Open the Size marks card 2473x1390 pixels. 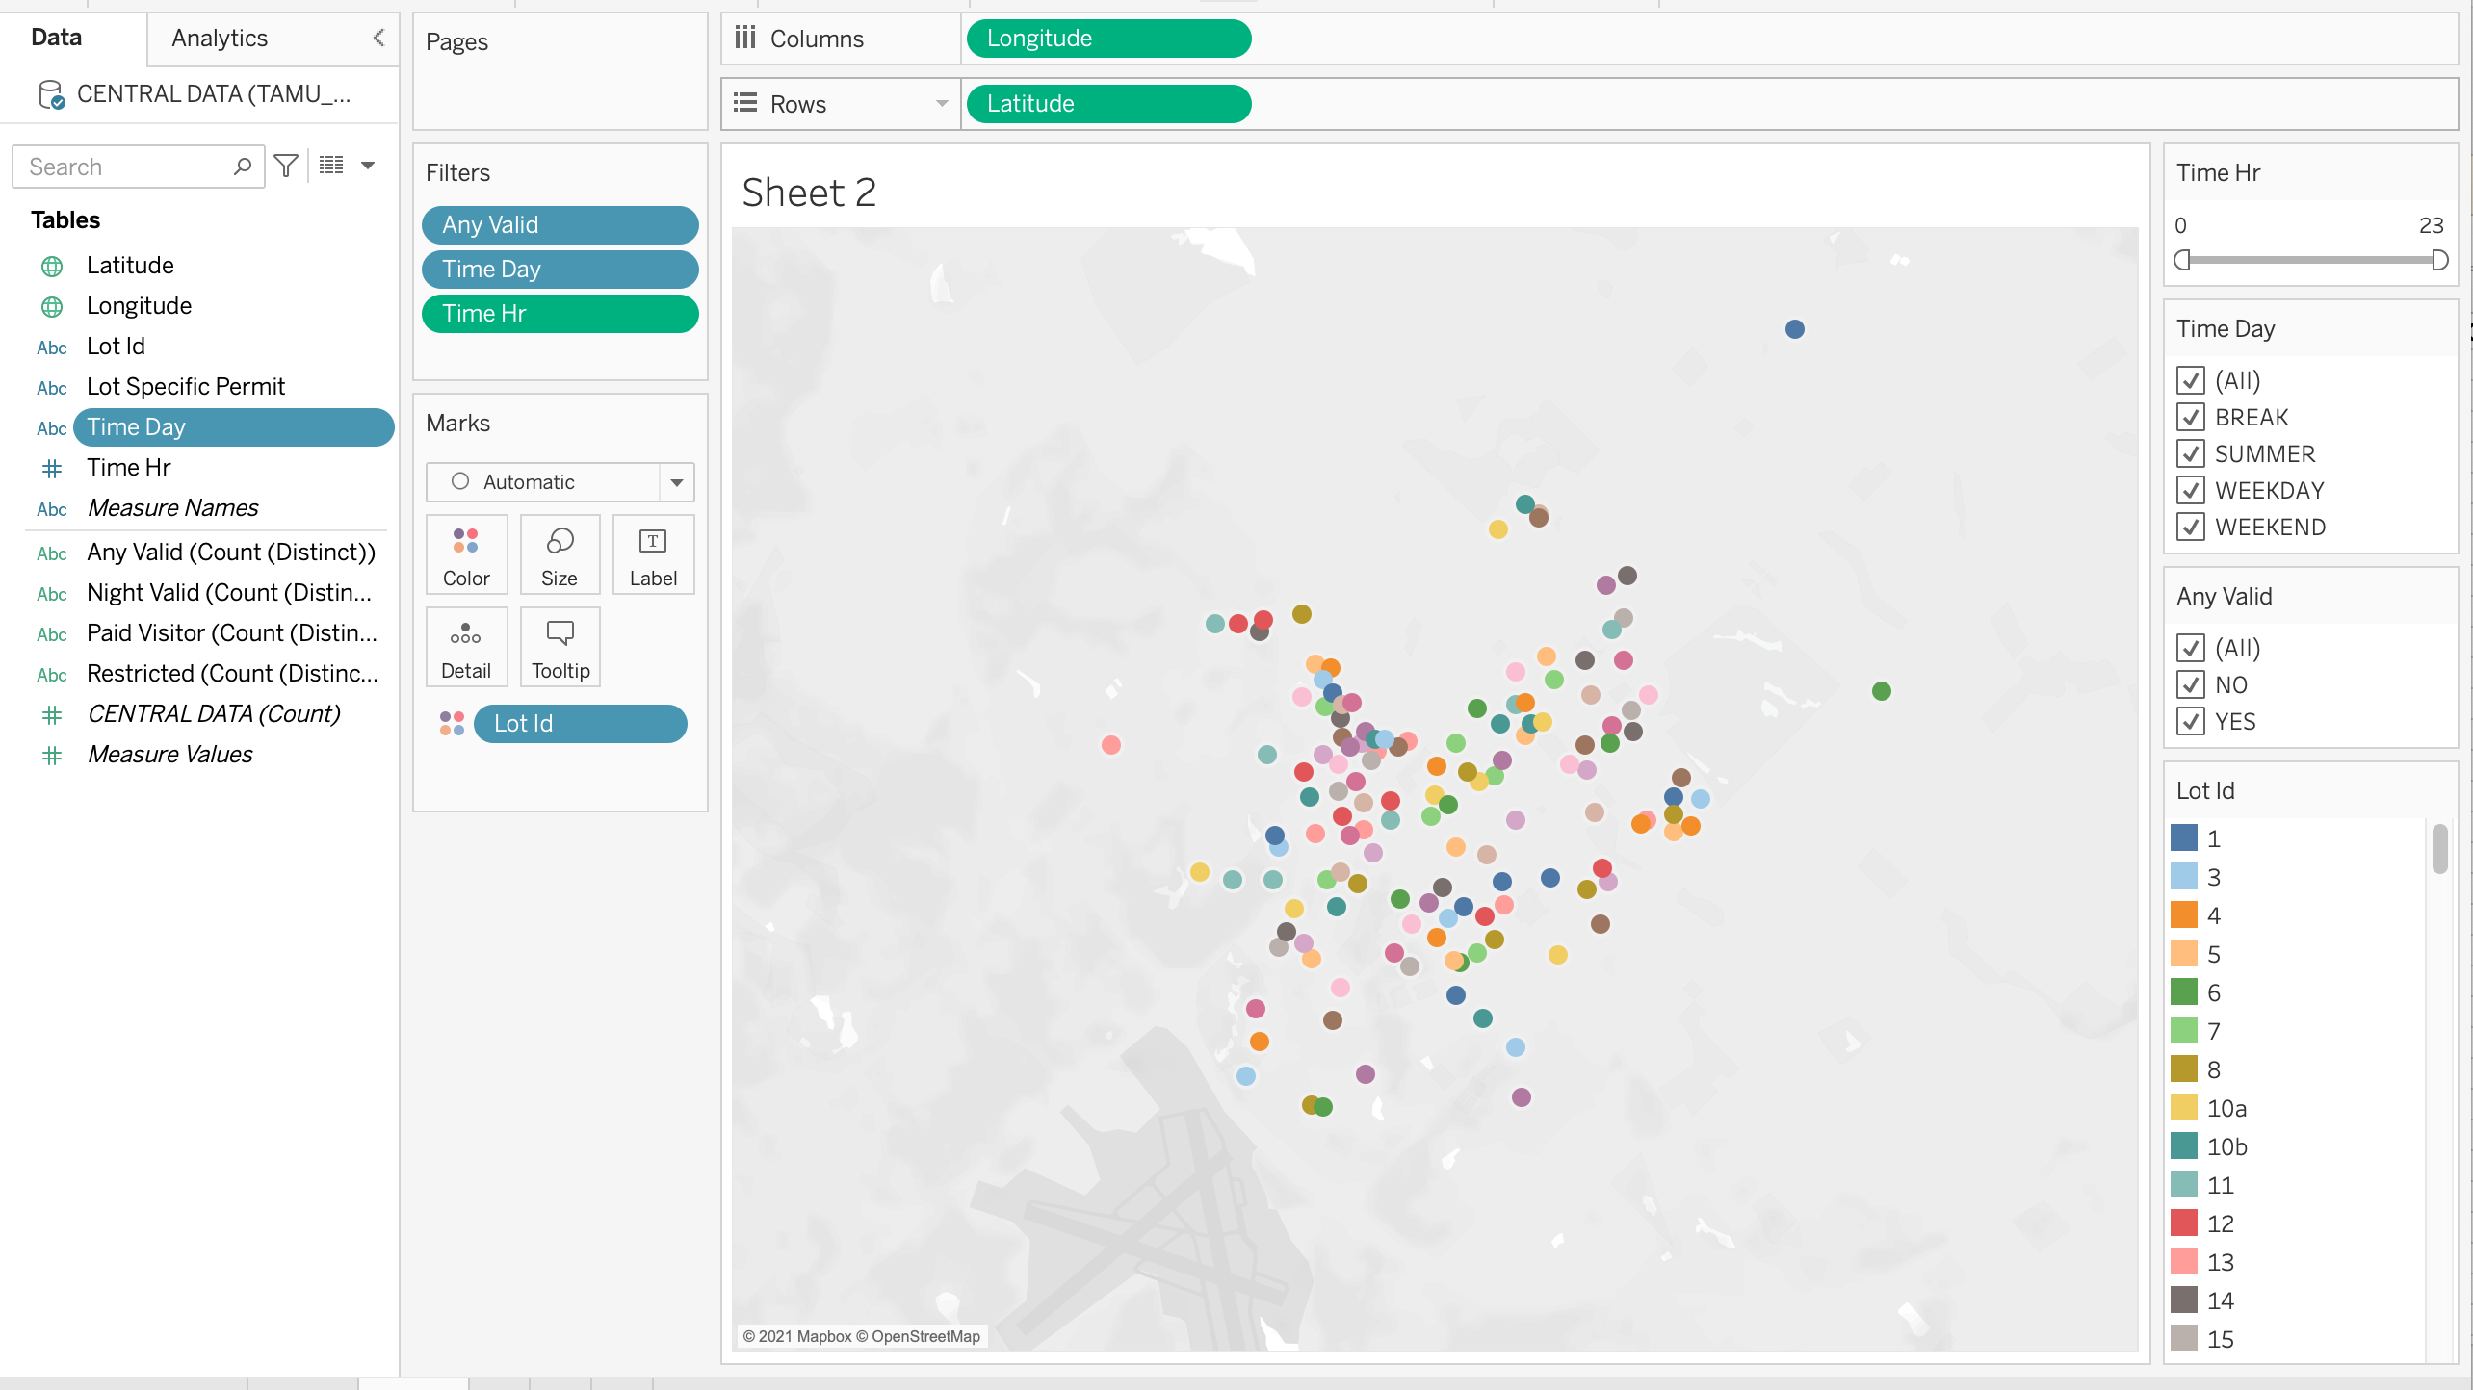point(560,553)
